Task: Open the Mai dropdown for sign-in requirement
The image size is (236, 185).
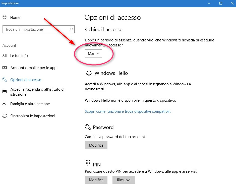Action: point(93,53)
